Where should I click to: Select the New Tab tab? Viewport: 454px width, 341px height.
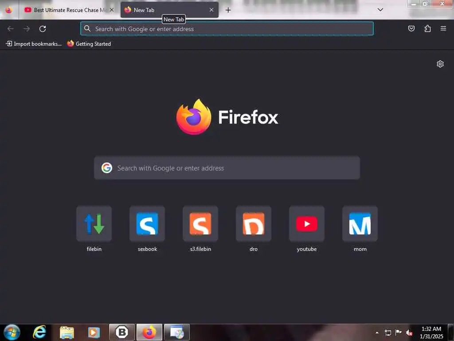tap(169, 10)
